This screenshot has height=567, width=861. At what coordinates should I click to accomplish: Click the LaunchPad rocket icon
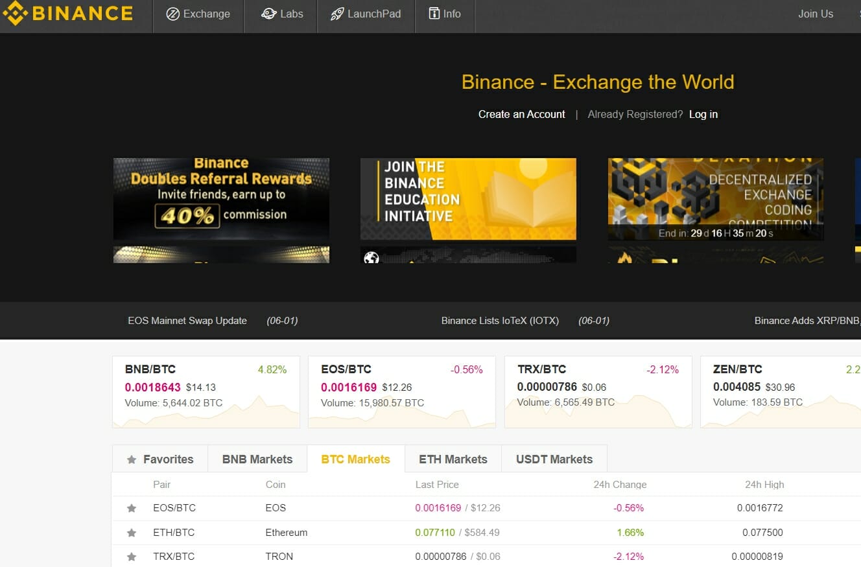(337, 14)
